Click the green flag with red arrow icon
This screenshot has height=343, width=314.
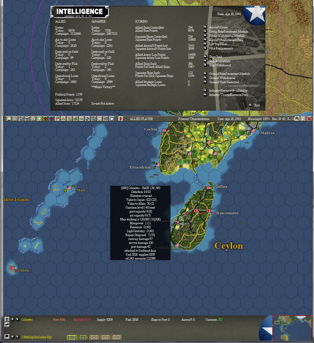tap(297, 119)
